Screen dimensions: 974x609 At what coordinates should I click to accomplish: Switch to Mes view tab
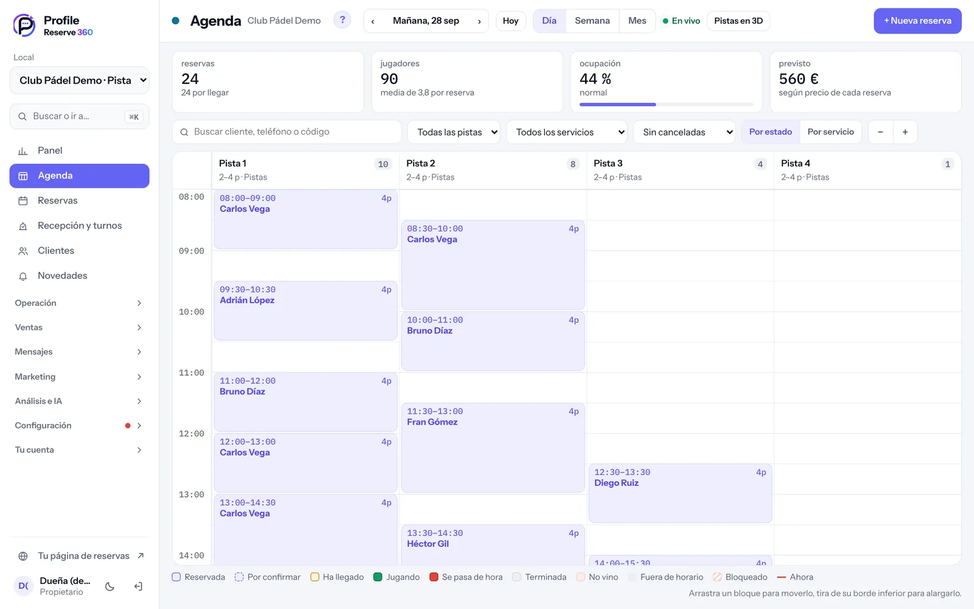(637, 21)
